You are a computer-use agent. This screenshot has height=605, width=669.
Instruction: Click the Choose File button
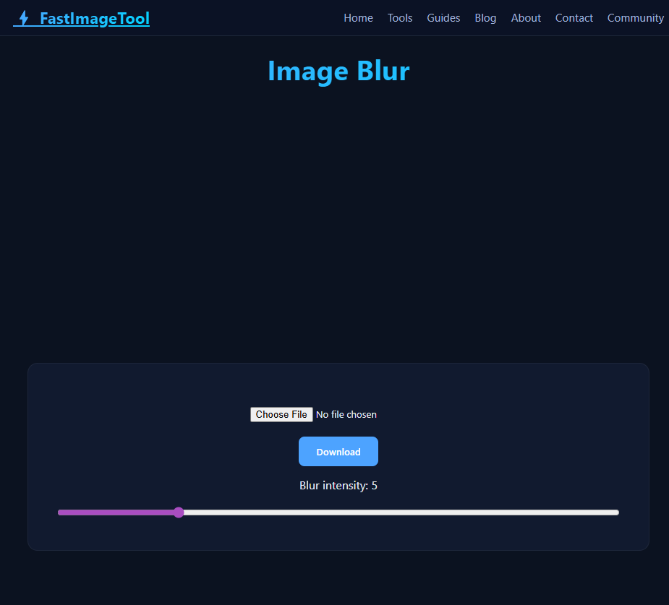[281, 414]
